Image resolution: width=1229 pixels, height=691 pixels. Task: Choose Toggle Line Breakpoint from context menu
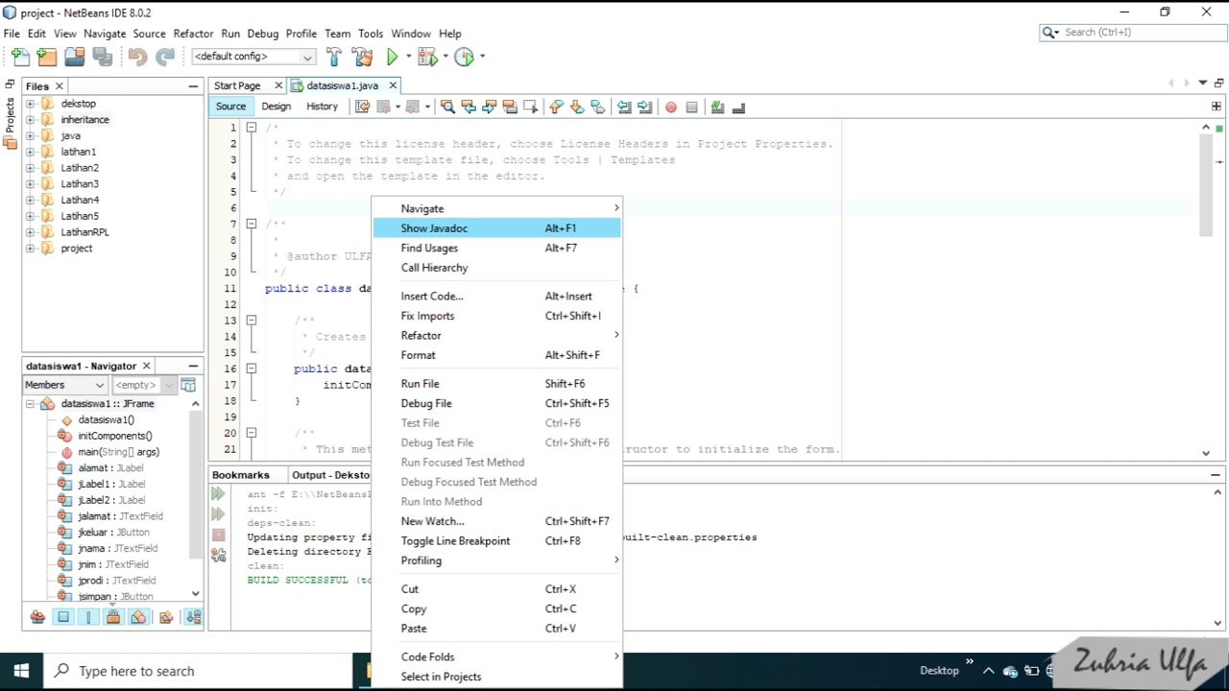pos(497,540)
